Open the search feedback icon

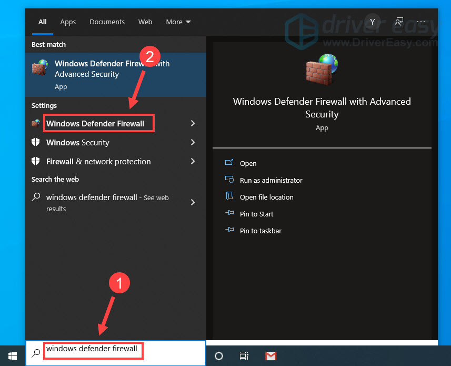click(399, 22)
